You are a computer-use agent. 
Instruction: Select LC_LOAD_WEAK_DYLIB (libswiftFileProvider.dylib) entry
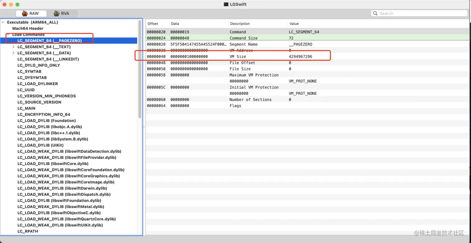(67, 158)
